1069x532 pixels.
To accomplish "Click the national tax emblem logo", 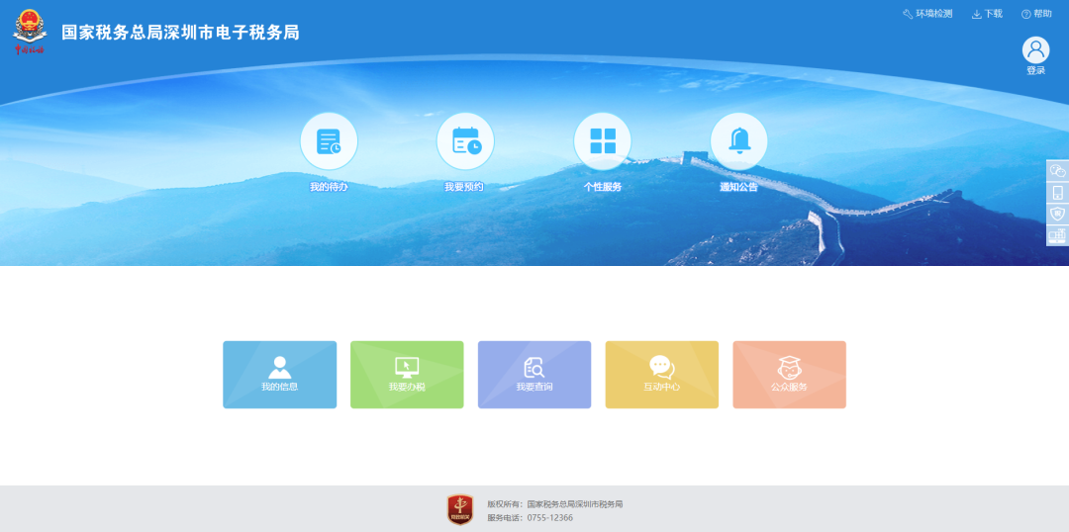I will (x=30, y=32).
